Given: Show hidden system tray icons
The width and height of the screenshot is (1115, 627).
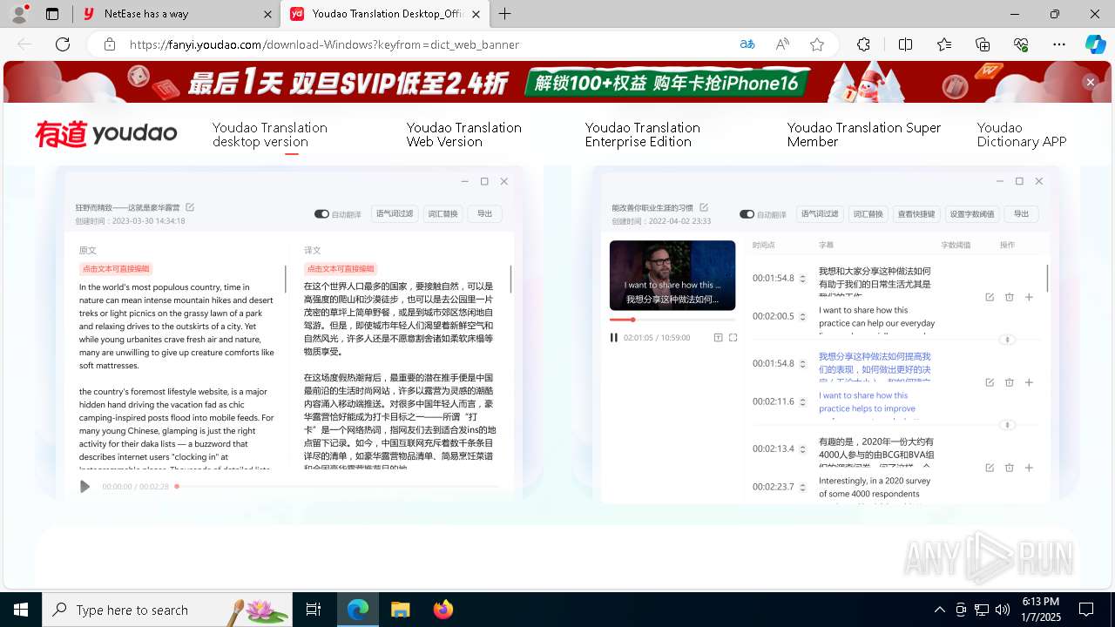Looking at the screenshot, I should [939, 610].
